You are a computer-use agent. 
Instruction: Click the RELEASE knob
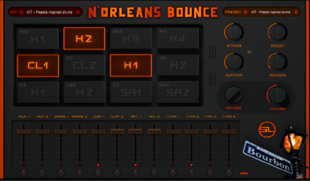point(277,61)
